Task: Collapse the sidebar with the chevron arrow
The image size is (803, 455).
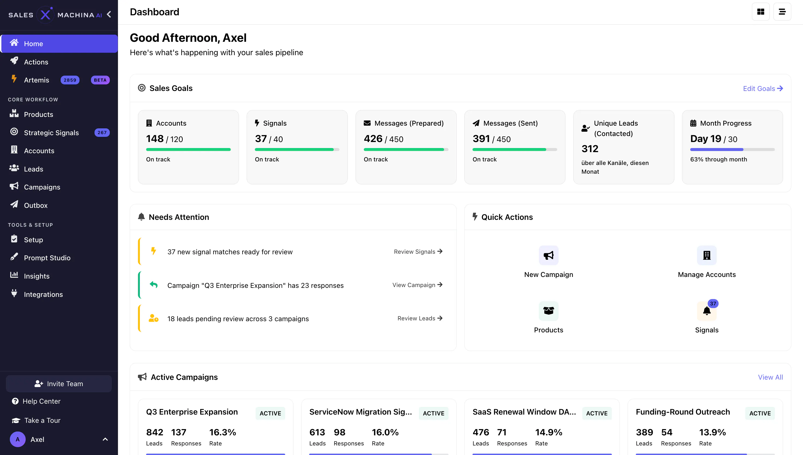Action: click(109, 14)
